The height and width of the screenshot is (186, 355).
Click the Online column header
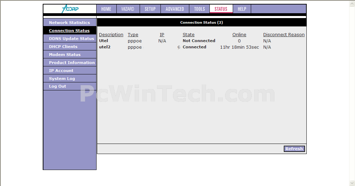[239, 35]
